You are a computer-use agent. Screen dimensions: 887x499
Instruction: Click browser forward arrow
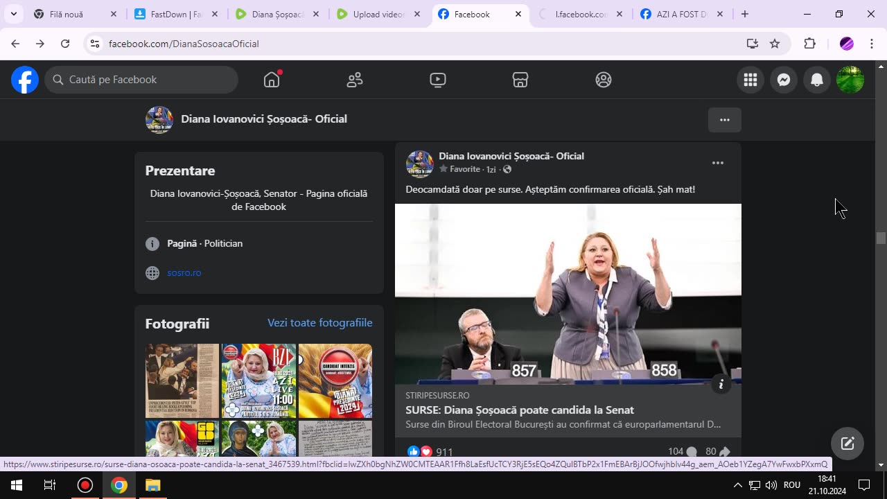coord(40,44)
